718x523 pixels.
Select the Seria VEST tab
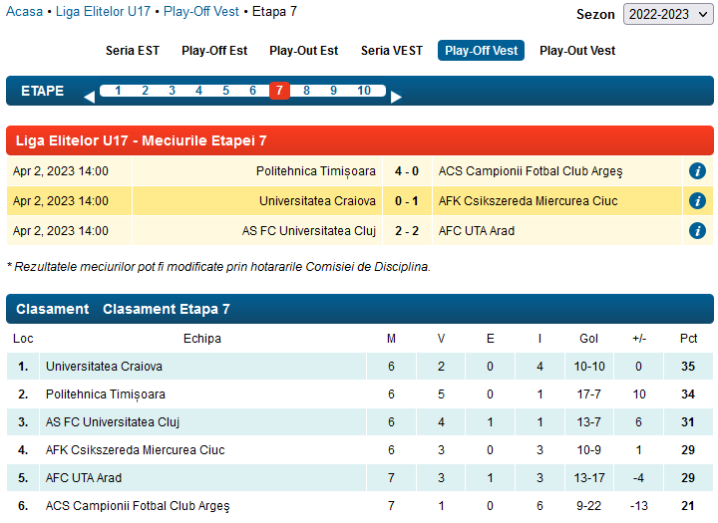[x=391, y=51]
